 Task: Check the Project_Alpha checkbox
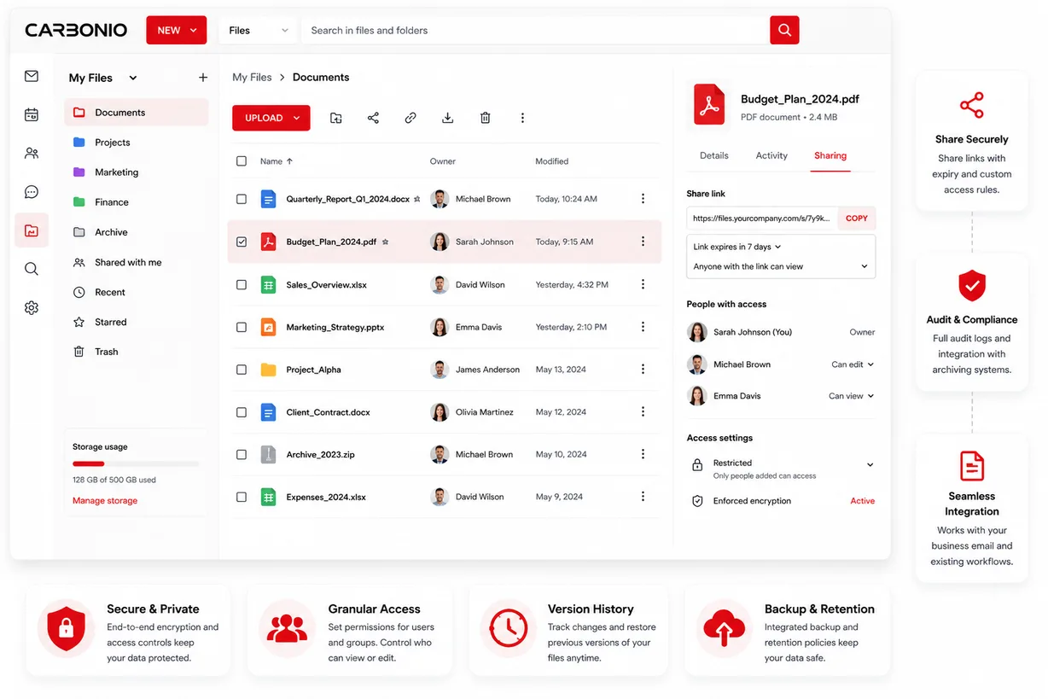click(242, 370)
